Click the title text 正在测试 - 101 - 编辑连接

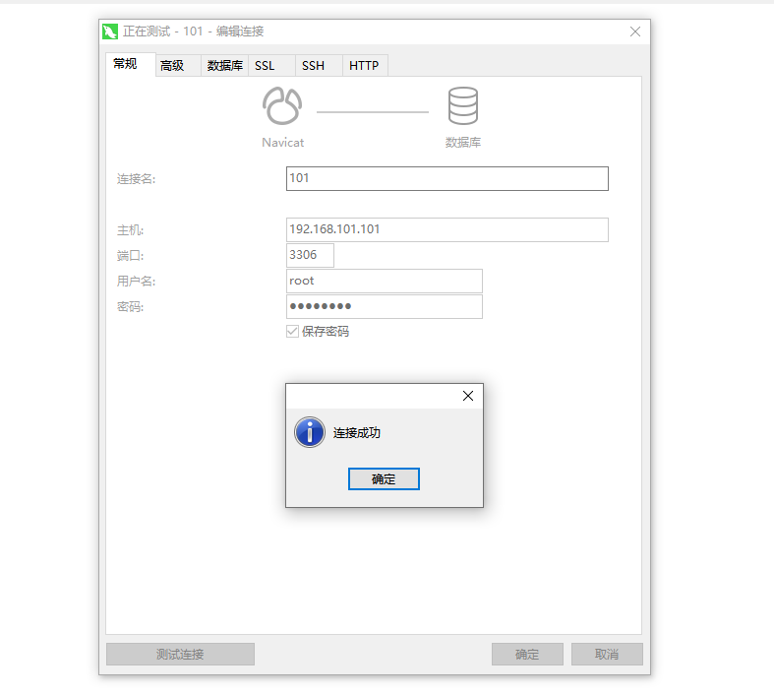193,32
